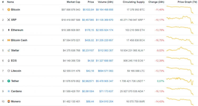Viewport: 198px width, 106px height.
Task: Click XRP volume $1 135 369 670
Action: (105, 20)
